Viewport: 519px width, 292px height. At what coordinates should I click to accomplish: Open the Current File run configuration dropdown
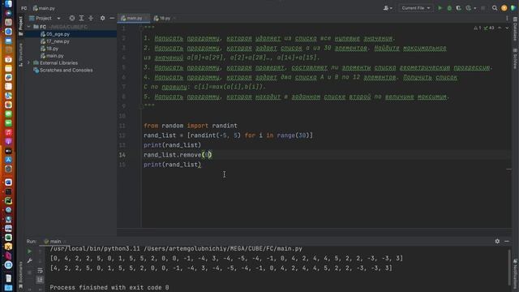[416, 8]
